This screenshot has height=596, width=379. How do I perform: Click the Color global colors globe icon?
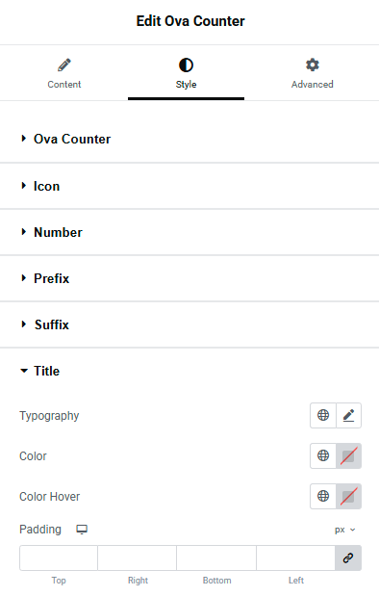coord(323,455)
